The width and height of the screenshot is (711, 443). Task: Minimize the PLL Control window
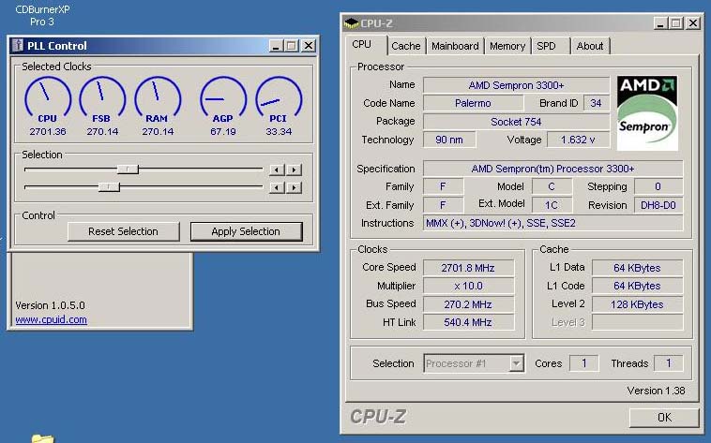pos(276,46)
